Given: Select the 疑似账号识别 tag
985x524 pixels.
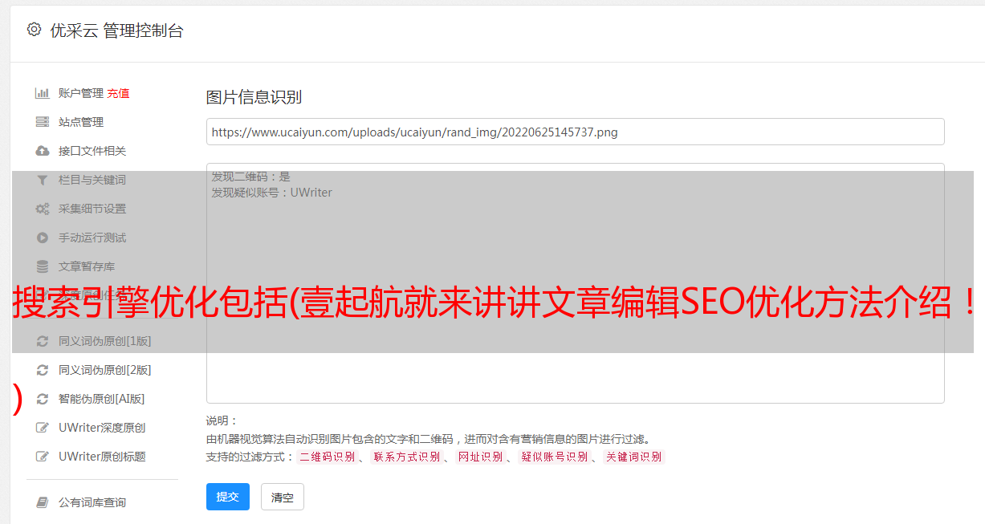Looking at the screenshot, I should tap(554, 457).
